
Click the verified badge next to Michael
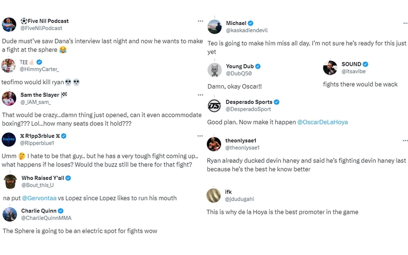pyautogui.click(x=251, y=23)
